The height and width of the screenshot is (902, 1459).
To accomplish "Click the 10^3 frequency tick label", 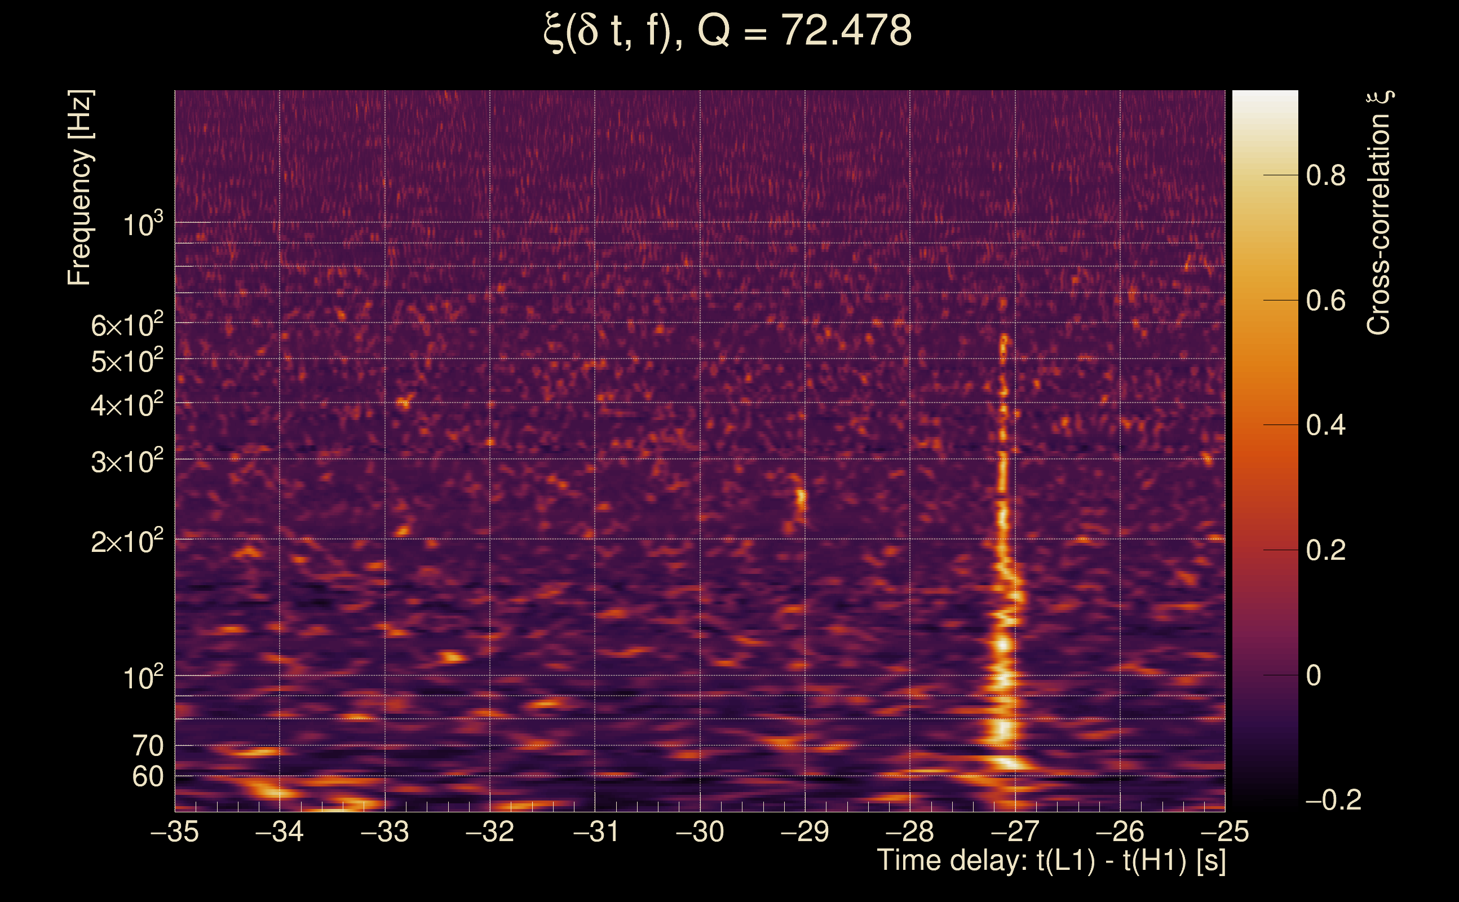I will pyautogui.click(x=142, y=225).
